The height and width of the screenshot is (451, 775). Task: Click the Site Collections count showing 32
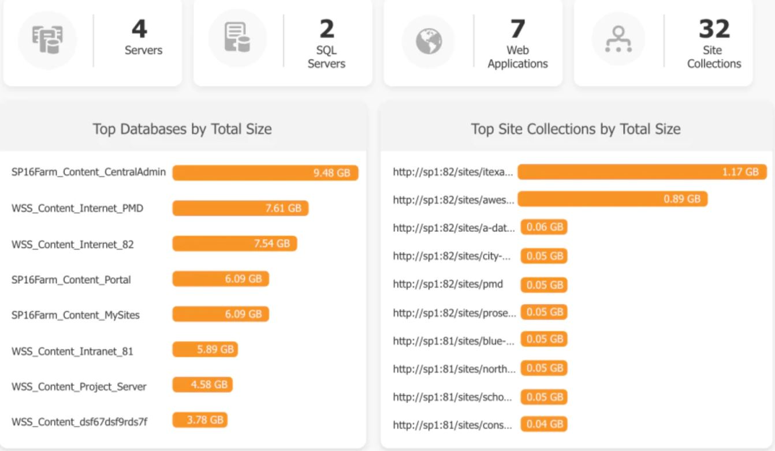pyautogui.click(x=714, y=28)
